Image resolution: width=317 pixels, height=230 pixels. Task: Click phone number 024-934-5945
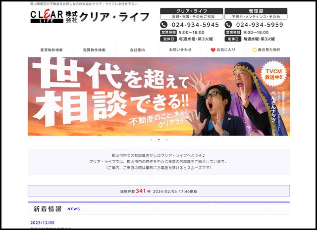pos(195,25)
